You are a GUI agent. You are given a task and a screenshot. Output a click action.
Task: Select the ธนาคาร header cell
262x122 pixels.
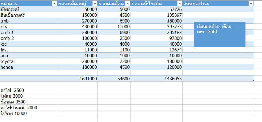28,3
